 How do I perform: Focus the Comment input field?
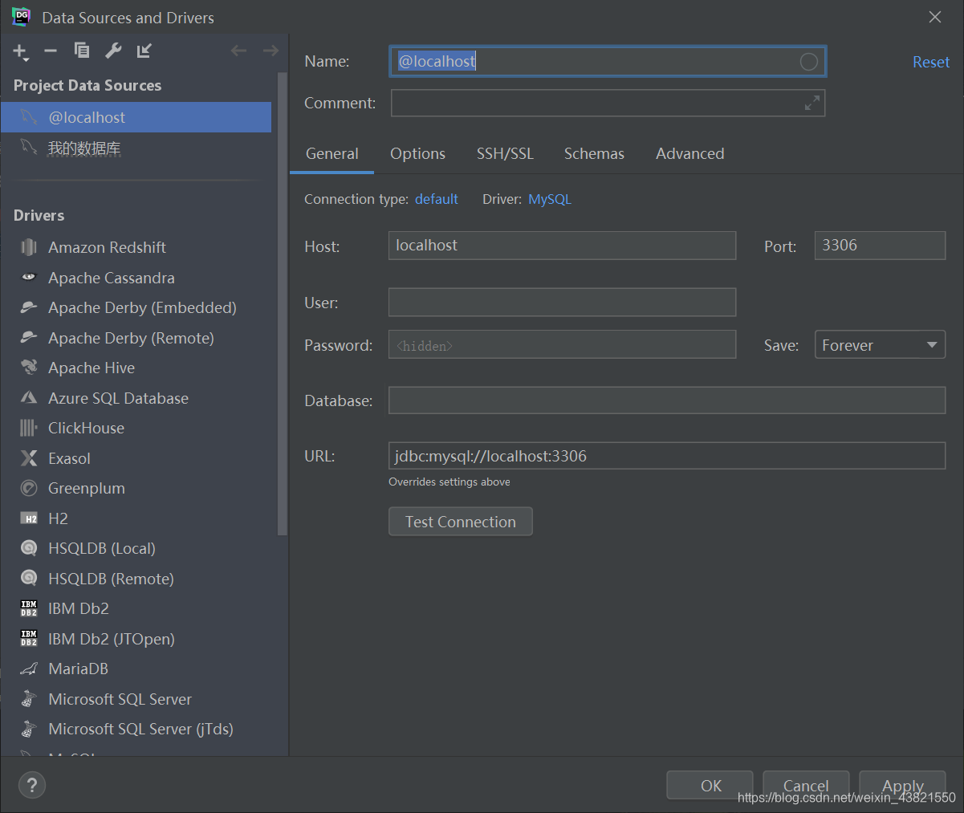coord(608,103)
